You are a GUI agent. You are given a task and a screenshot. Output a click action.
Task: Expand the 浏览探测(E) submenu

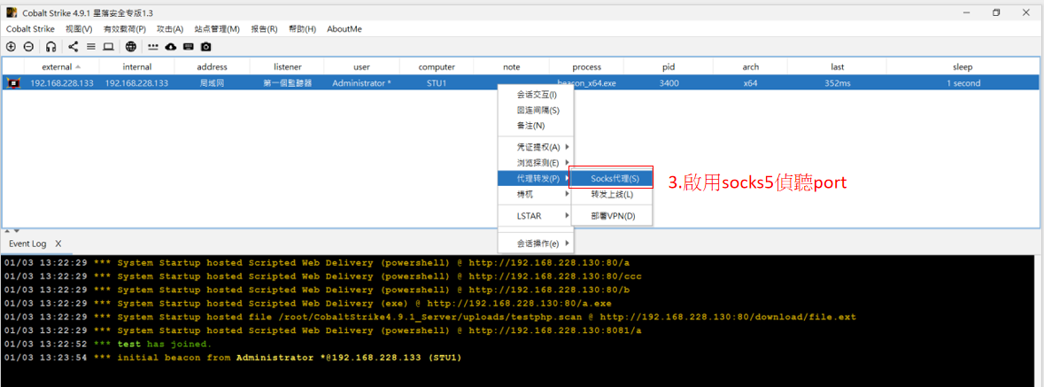536,163
